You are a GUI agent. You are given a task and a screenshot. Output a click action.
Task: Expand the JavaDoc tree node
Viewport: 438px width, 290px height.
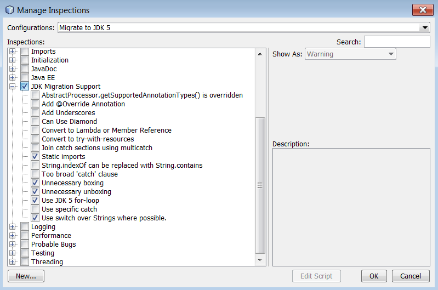(13, 69)
